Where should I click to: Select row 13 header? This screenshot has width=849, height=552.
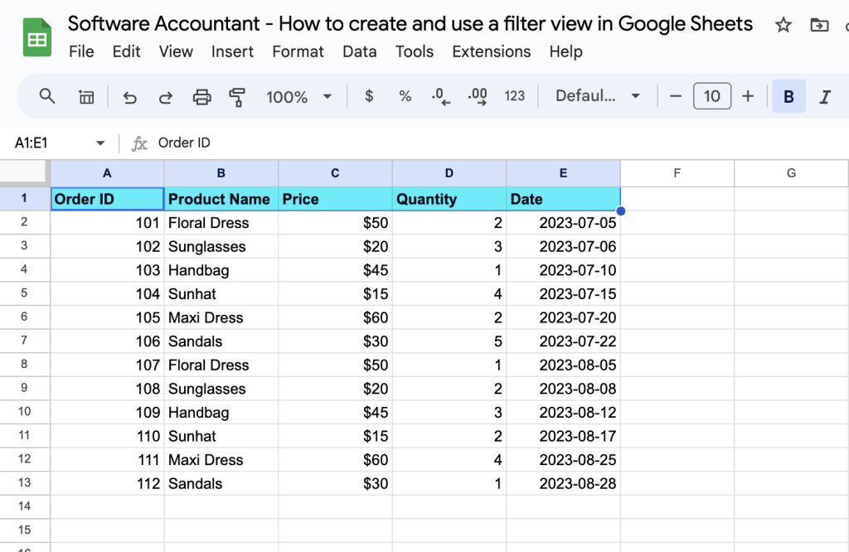coord(24,482)
